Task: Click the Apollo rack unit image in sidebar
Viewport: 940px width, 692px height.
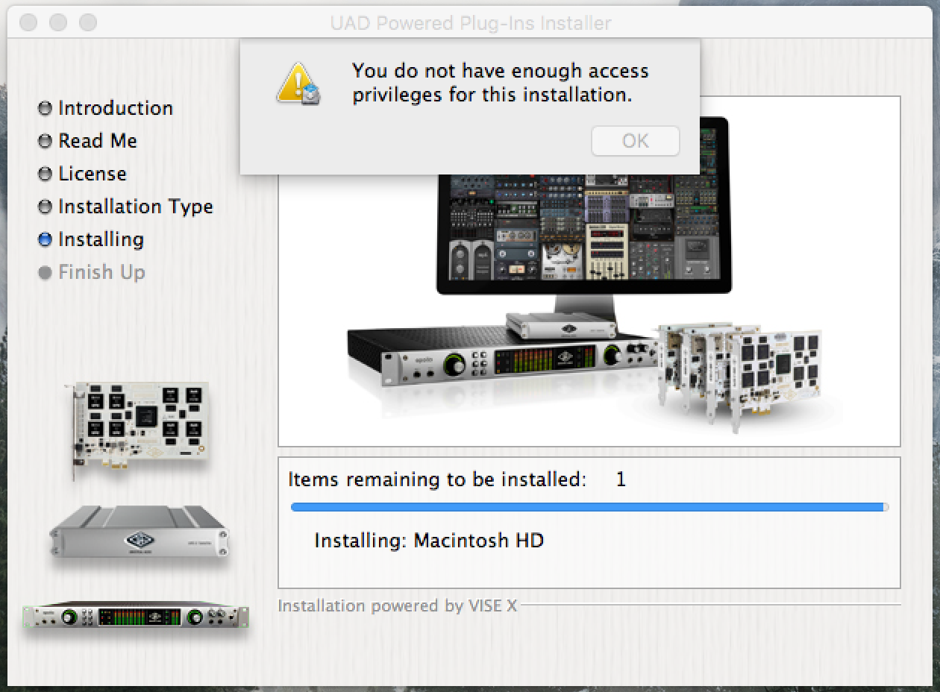Action: (x=136, y=616)
